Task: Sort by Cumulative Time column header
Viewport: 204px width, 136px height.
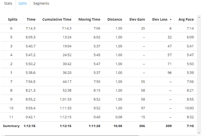Action: pyautogui.click(x=57, y=20)
